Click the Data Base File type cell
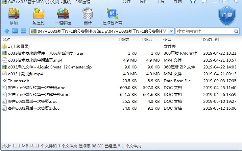242x151 pixels. pyautogui.click(x=177, y=81)
